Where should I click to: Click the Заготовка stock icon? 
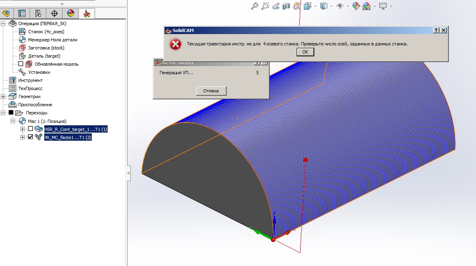pos(22,48)
